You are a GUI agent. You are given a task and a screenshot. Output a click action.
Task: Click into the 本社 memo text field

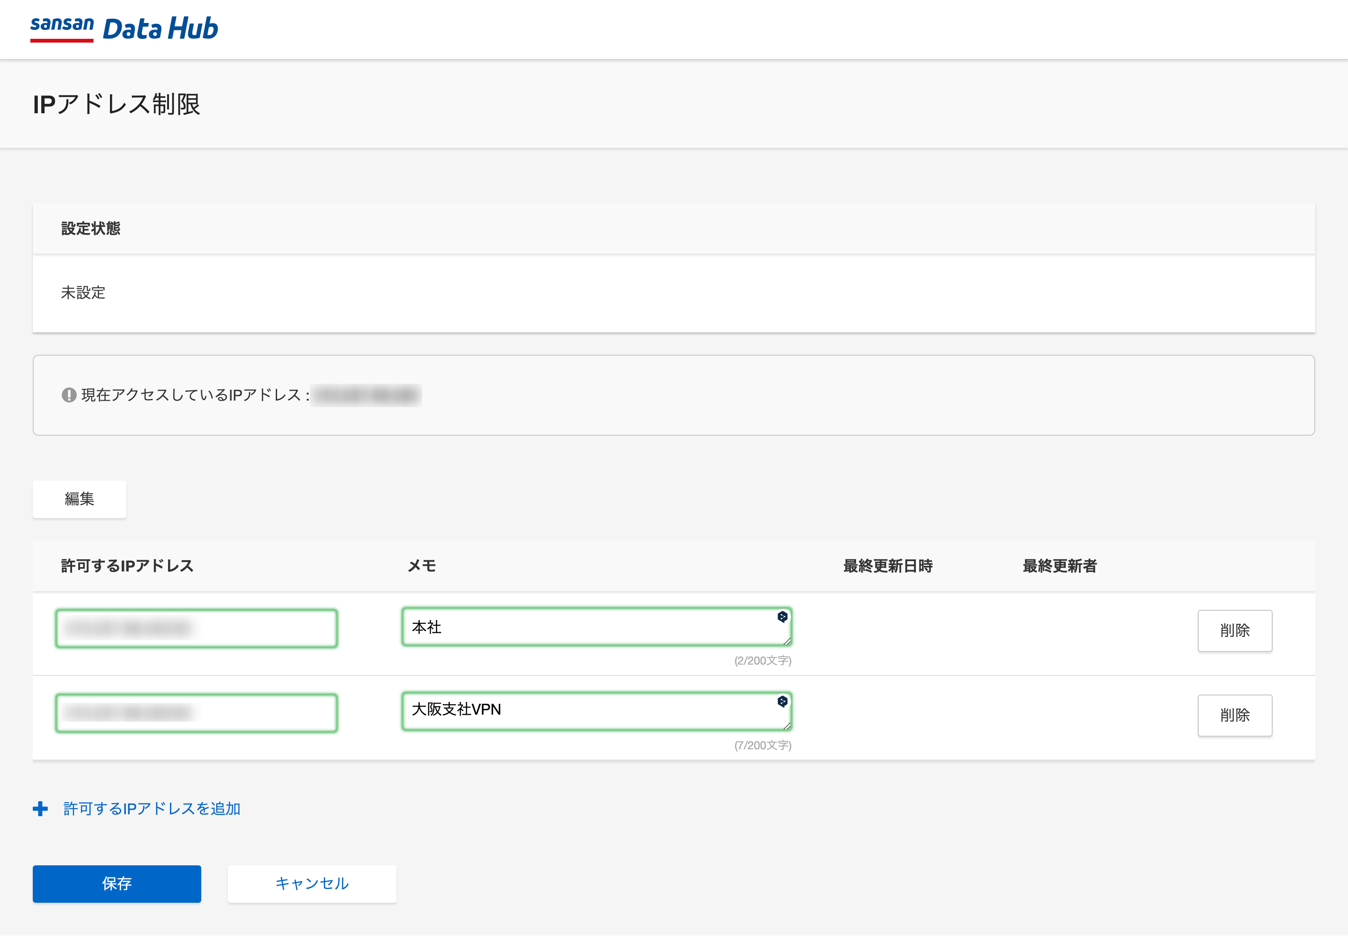coord(586,627)
